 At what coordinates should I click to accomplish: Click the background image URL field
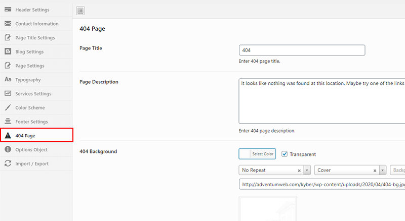pyautogui.click(x=322, y=184)
